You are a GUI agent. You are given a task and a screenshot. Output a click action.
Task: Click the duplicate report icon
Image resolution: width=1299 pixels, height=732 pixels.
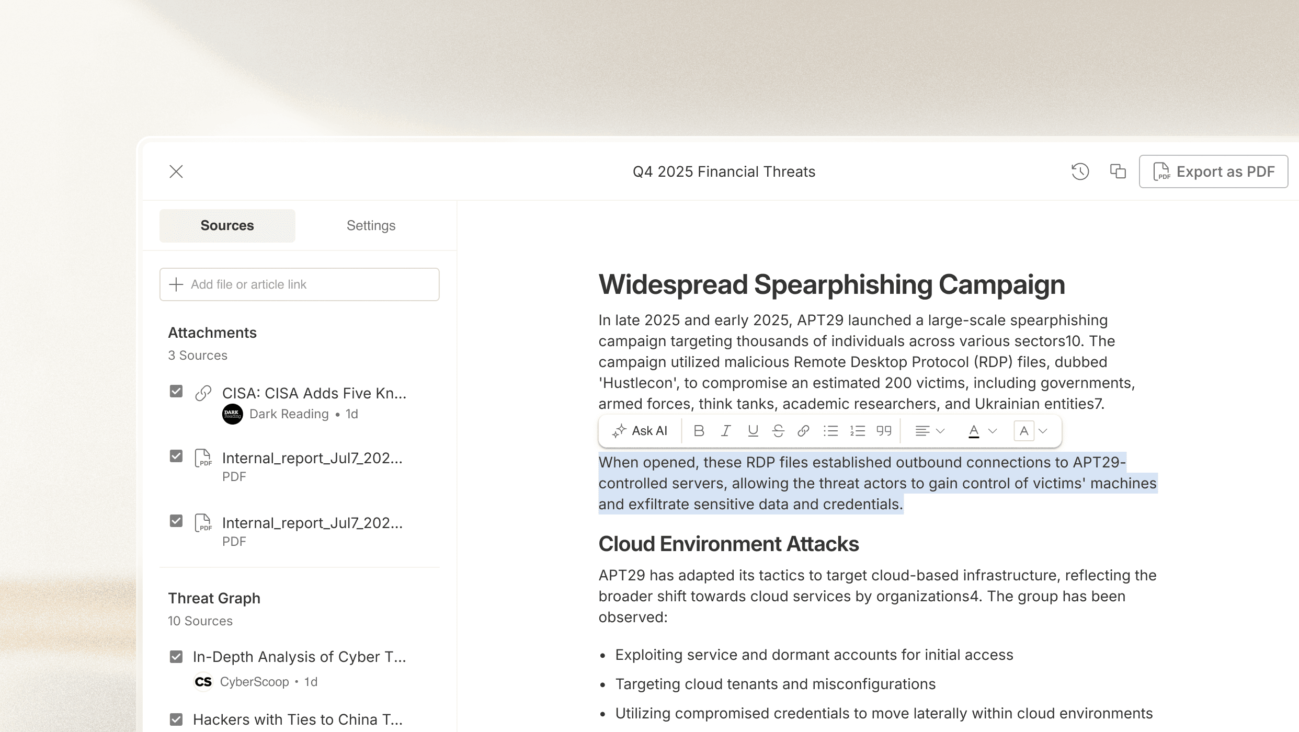coord(1118,171)
